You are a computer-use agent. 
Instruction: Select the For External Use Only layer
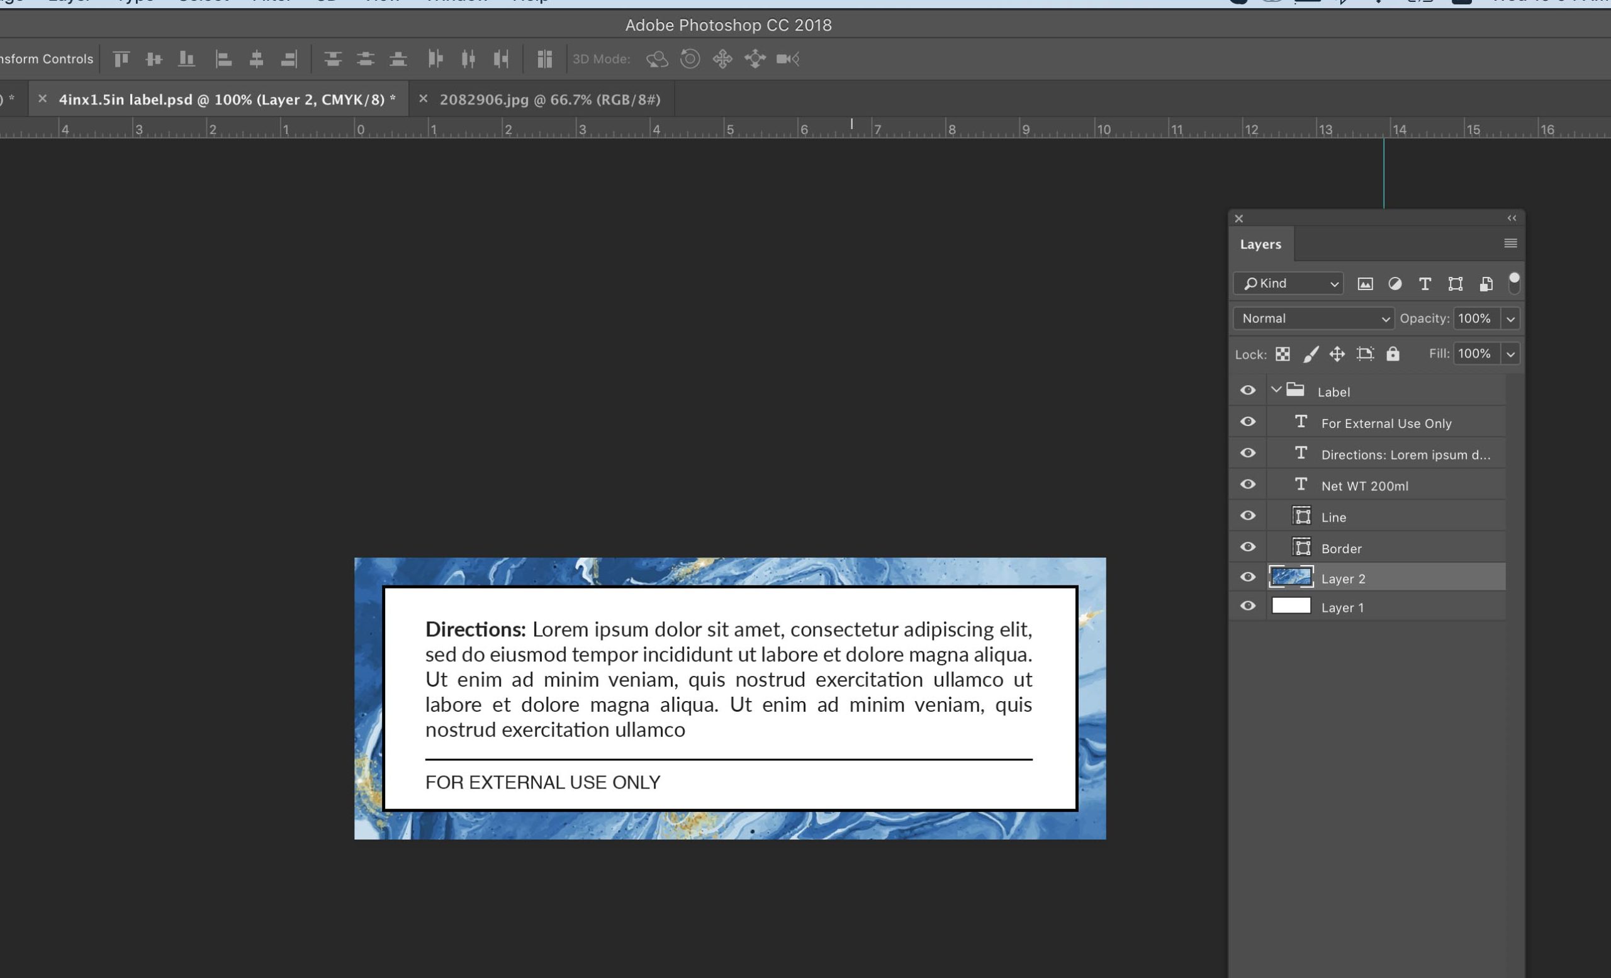[x=1386, y=424]
